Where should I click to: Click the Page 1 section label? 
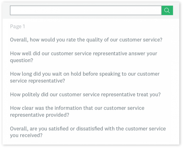pyautogui.click(x=17, y=26)
